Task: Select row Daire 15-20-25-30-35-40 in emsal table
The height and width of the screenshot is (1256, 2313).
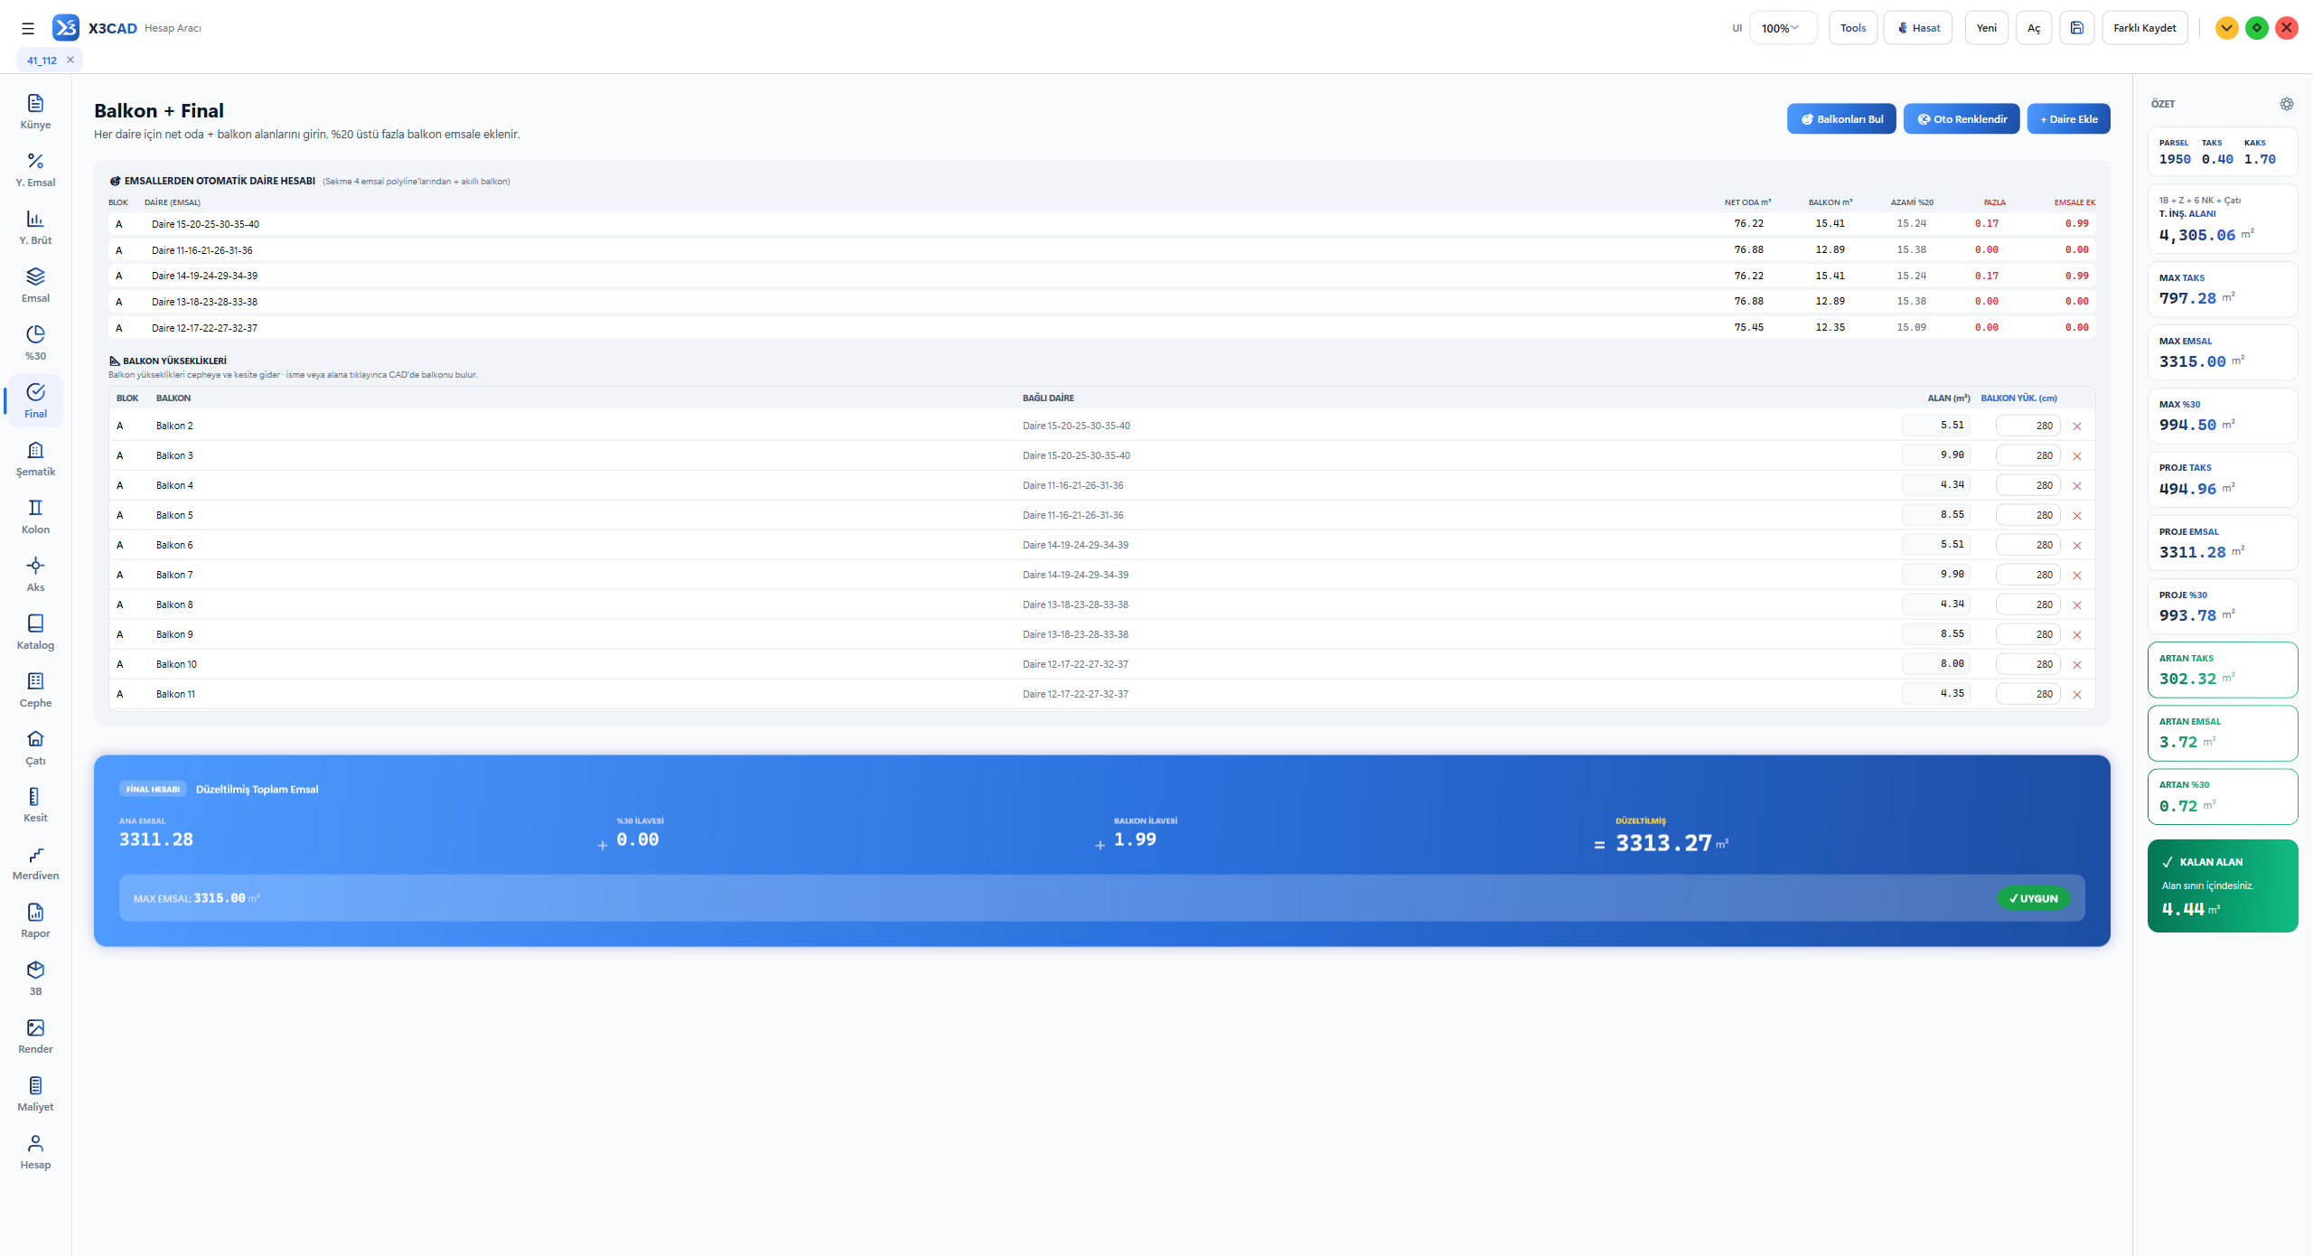Action: 1101,224
